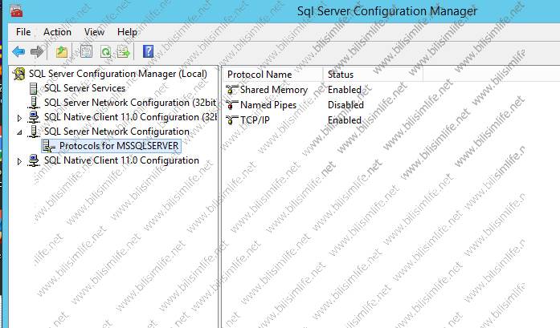Select SQL Server Configuration Manager (Local) root

click(118, 74)
